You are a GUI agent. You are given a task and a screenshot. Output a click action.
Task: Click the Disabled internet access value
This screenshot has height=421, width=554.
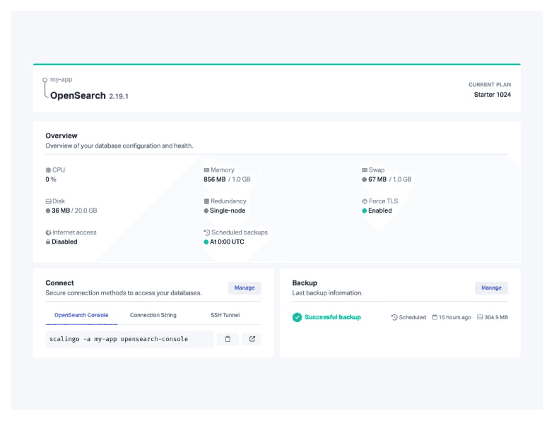pos(64,242)
